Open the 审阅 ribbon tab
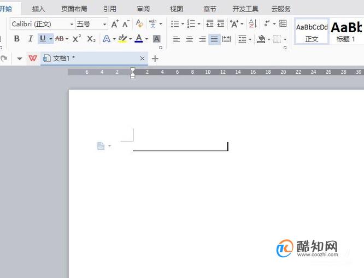The height and width of the screenshot is (278, 364). (143, 9)
